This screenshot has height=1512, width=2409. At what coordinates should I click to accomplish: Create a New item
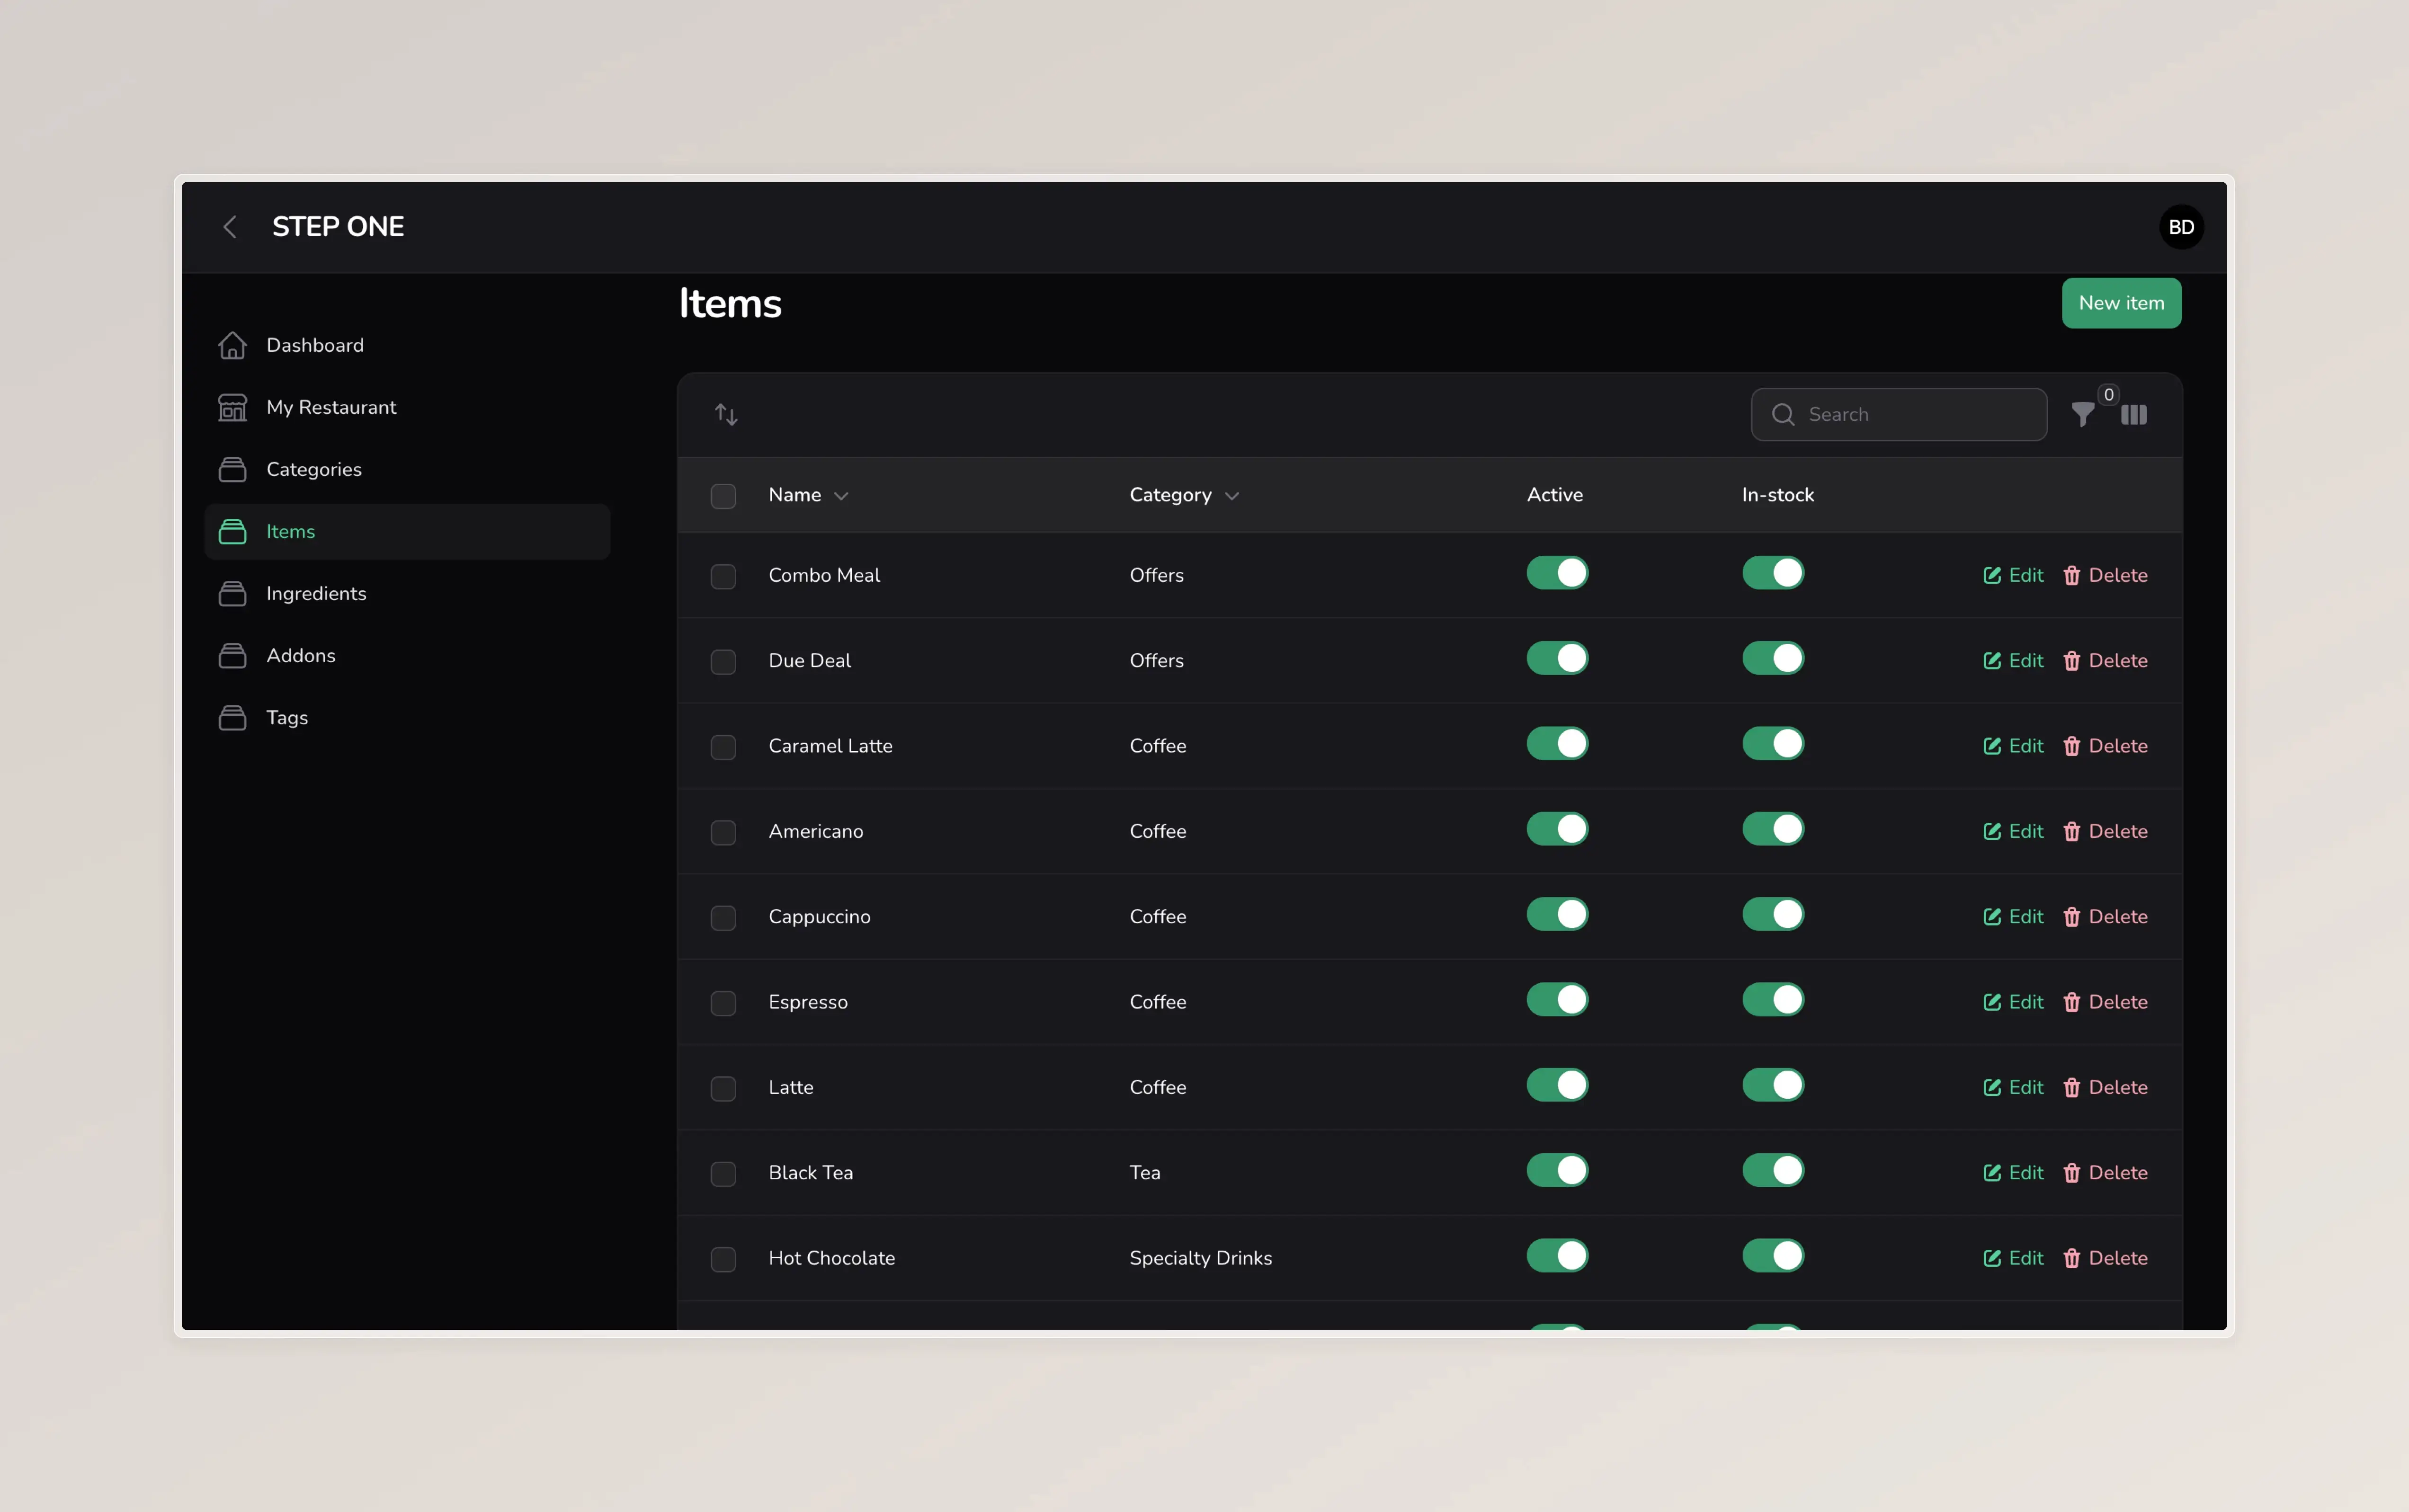click(2120, 303)
